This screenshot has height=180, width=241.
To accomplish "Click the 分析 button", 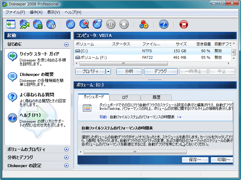I will [x=129, y=71].
